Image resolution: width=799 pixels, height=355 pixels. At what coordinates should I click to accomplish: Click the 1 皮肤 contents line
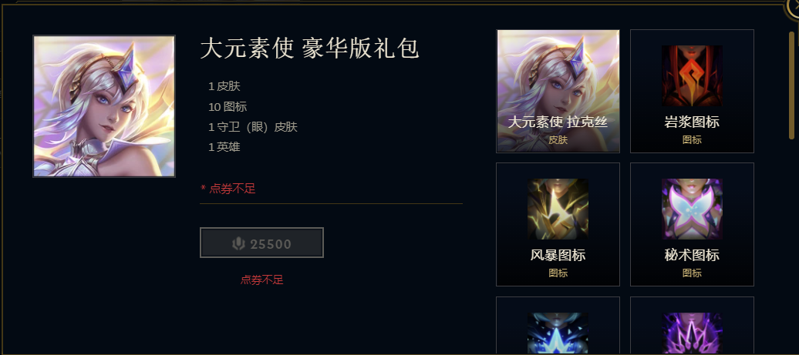pyautogui.click(x=224, y=86)
